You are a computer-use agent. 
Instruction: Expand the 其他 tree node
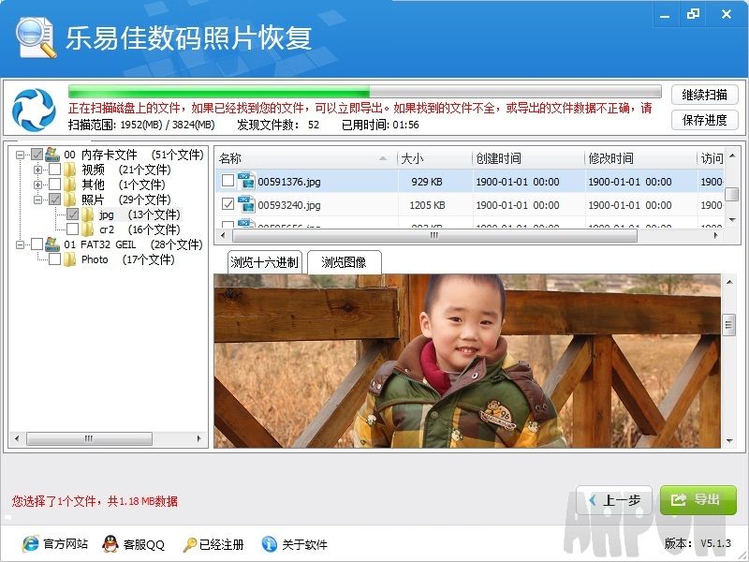click(38, 185)
